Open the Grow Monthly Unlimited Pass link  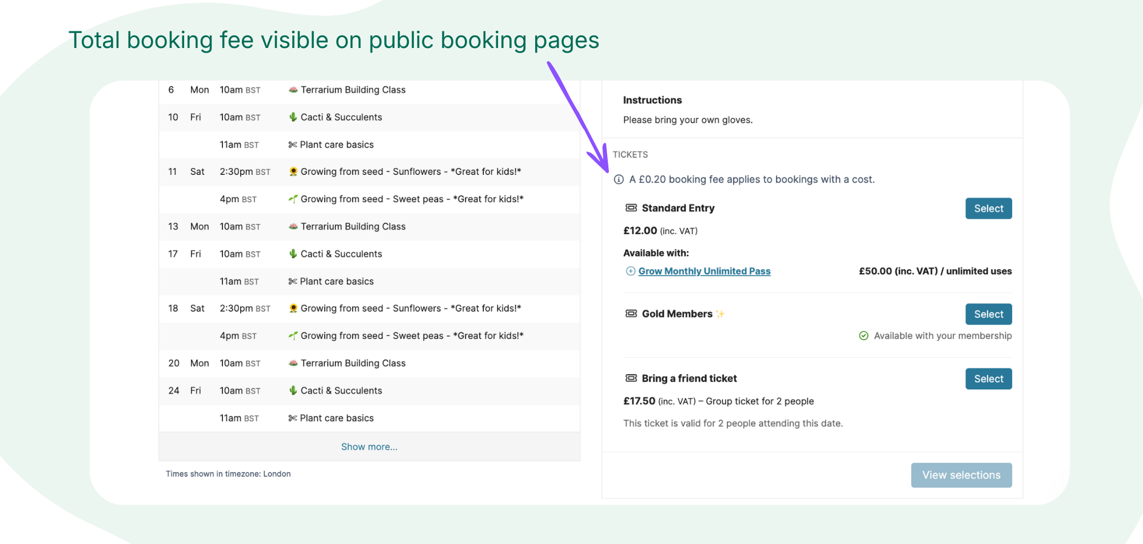point(704,271)
